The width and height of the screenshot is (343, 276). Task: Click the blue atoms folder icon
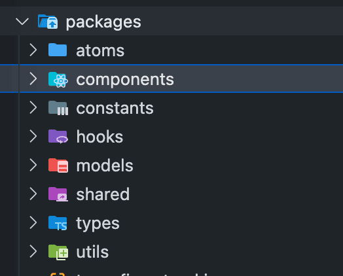58,50
